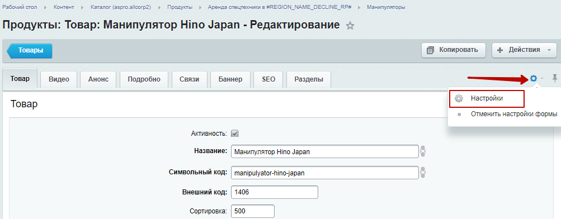The width and height of the screenshot is (561, 219).
Task: Open Аренда спецтехники breadcrumb link
Action: [280, 7]
